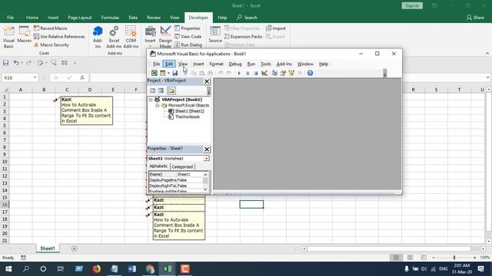Click View Microsoft Excel icon in VBA toolbar

155,73
